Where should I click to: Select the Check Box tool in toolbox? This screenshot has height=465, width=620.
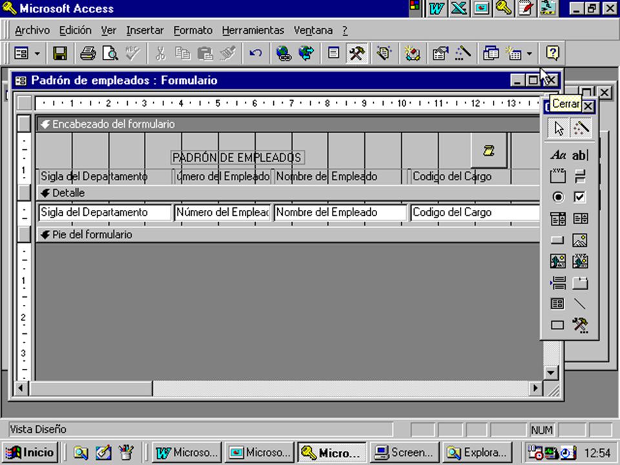(580, 197)
